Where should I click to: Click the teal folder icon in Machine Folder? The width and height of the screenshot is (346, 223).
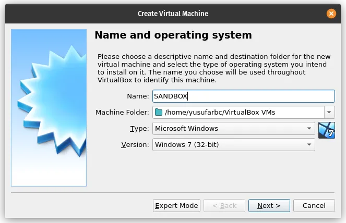point(159,113)
